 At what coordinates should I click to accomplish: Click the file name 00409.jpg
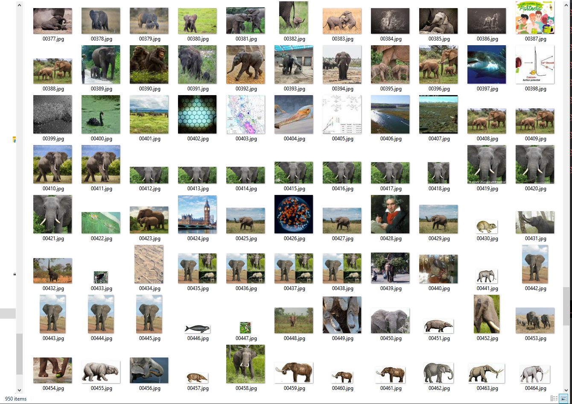[x=536, y=139]
